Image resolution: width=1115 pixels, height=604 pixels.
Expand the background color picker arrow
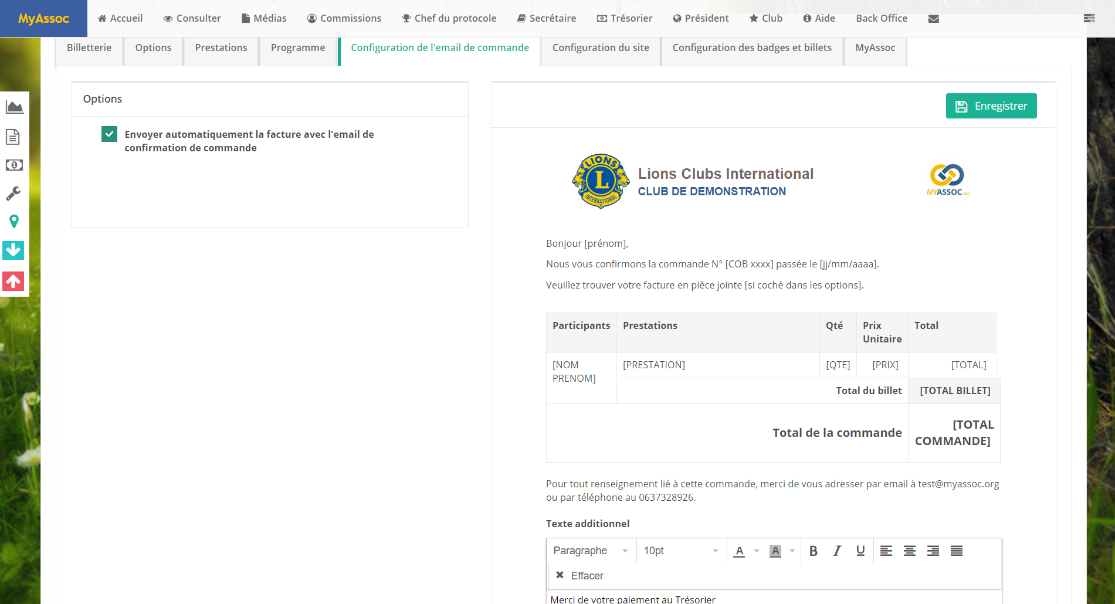[792, 551]
